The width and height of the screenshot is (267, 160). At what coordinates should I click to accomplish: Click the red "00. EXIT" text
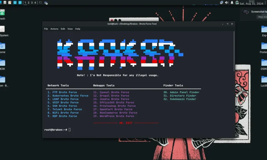126,123
